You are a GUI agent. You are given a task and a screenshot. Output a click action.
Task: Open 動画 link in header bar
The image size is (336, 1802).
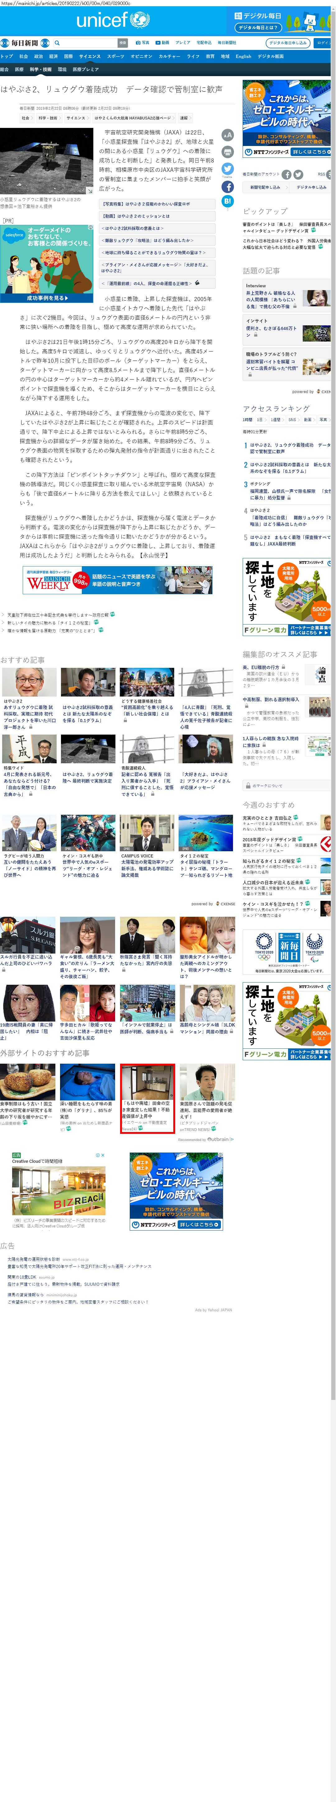(x=162, y=43)
